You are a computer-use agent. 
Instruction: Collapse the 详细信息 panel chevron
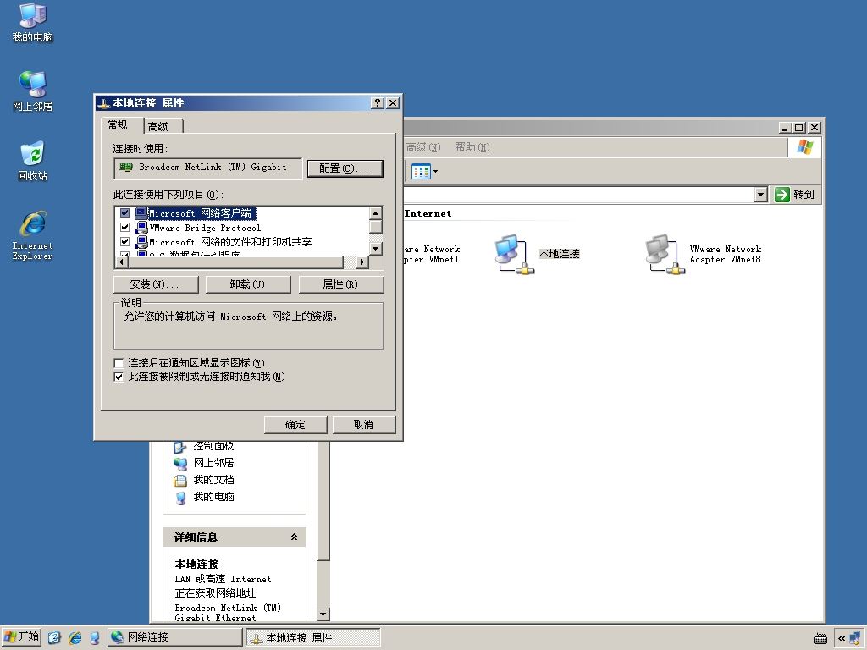[294, 537]
